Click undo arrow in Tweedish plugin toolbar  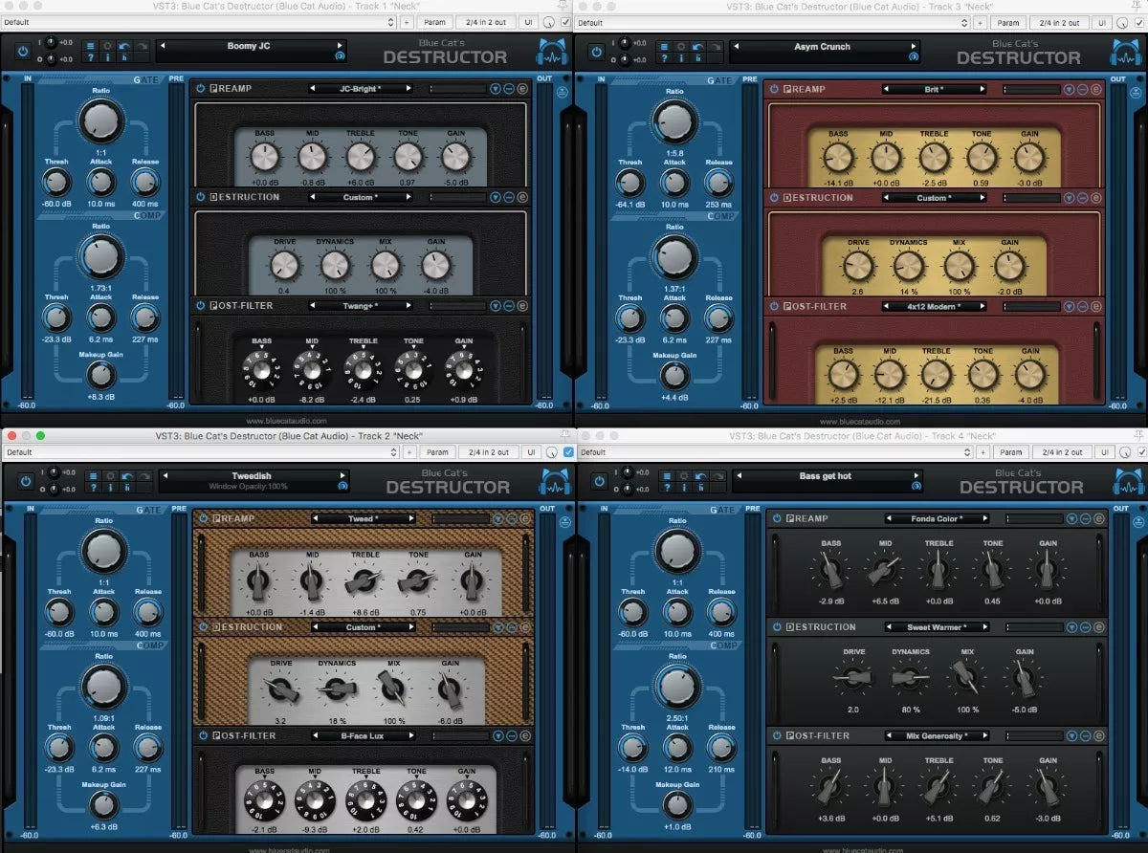coord(126,475)
